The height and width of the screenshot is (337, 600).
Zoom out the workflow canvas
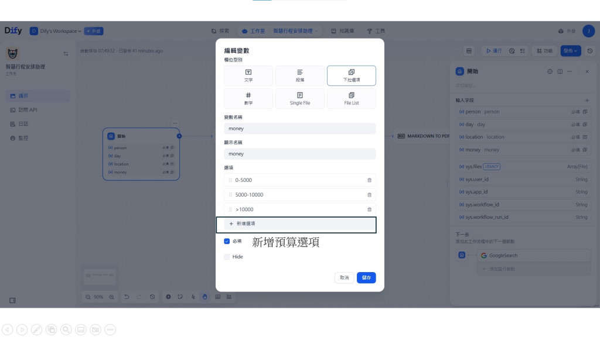click(88, 297)
